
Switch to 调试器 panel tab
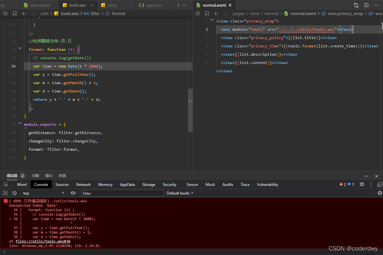[12, 176]
